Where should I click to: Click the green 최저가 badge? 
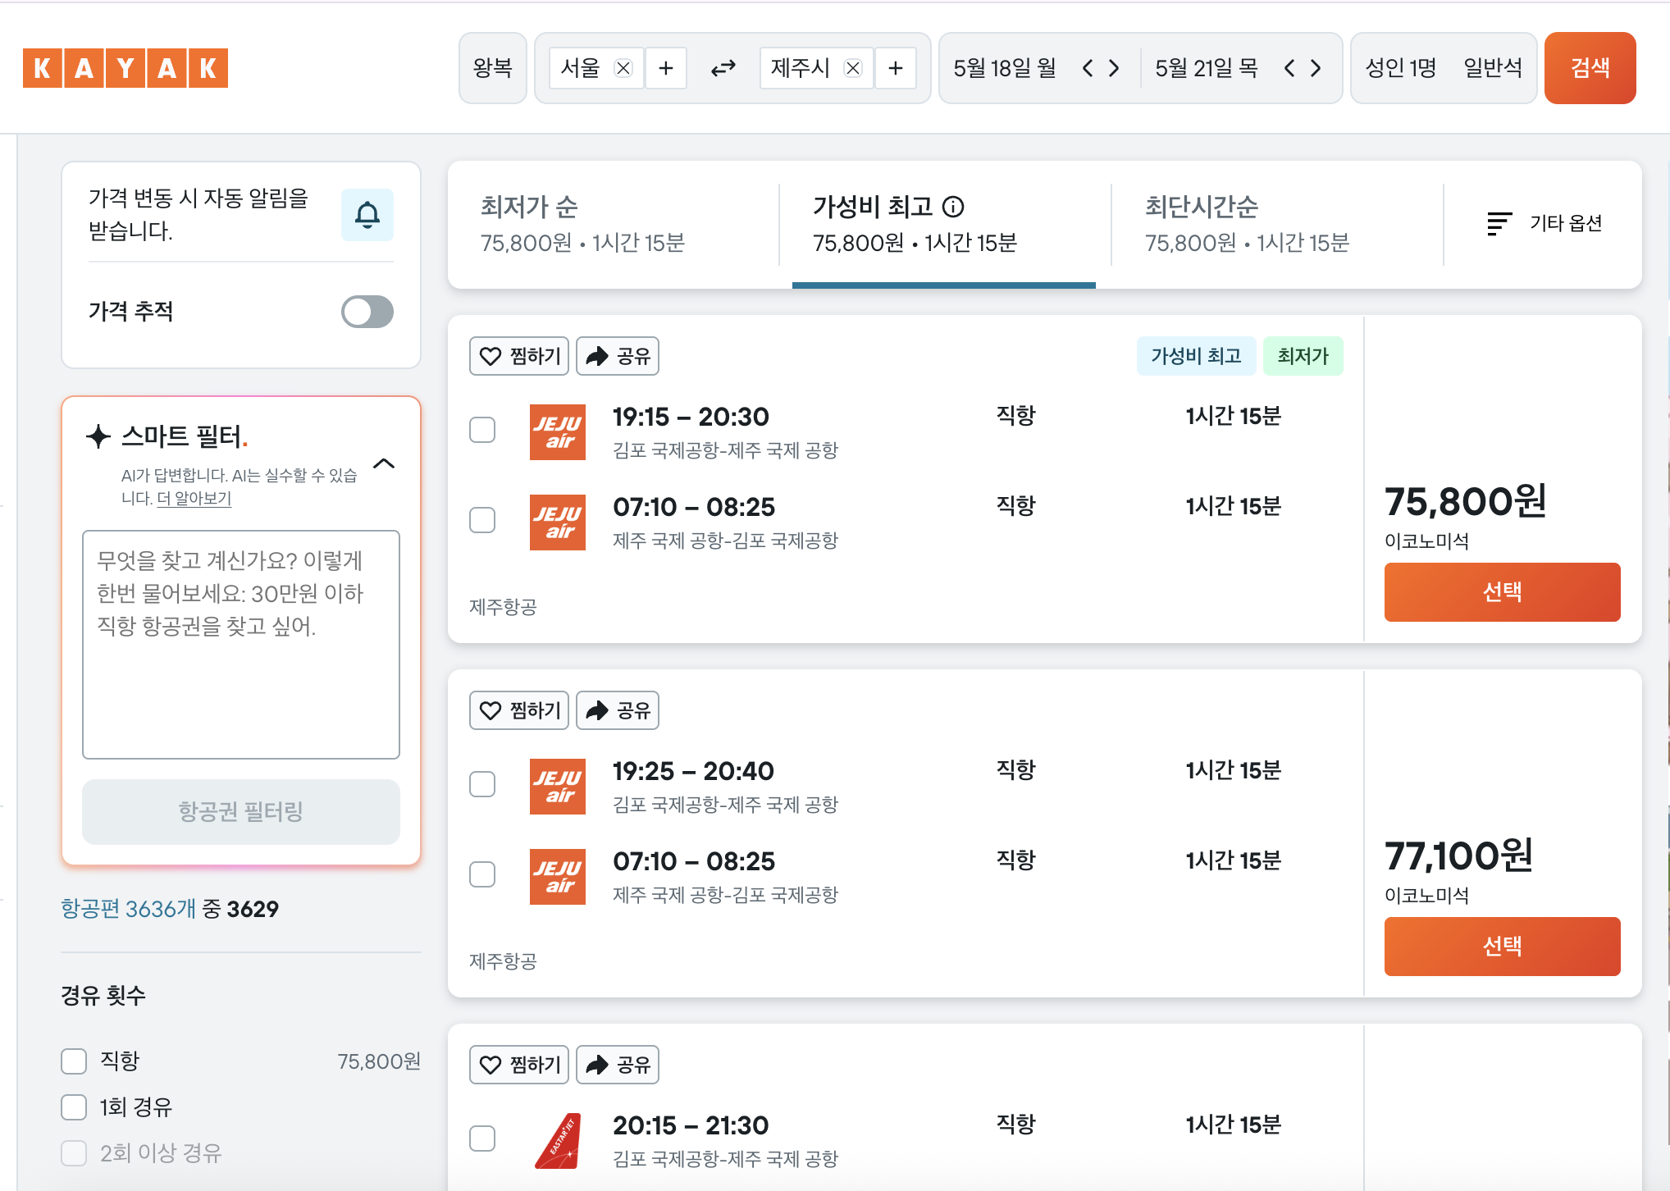pos(1303,356)
